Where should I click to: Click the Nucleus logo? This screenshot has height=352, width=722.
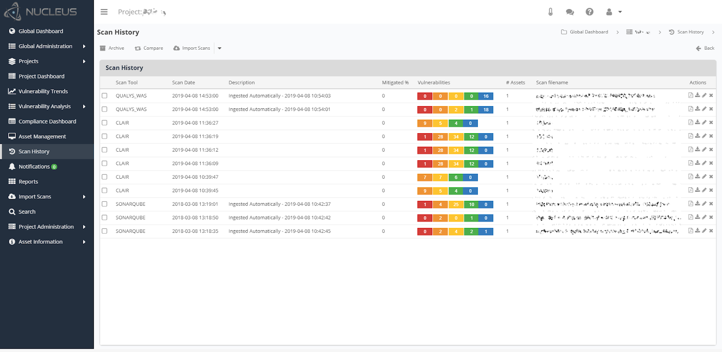point(41,12)
